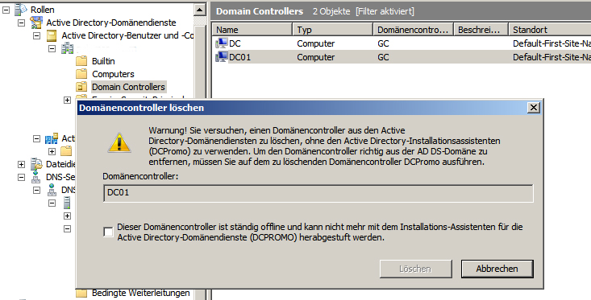Enable the 'ständig offline' domain controller checkbox
The image size is (591, 300).
pyautogui.click(x=108, y=232)
